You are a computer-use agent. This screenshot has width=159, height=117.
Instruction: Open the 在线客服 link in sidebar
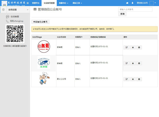coord(15,16)
